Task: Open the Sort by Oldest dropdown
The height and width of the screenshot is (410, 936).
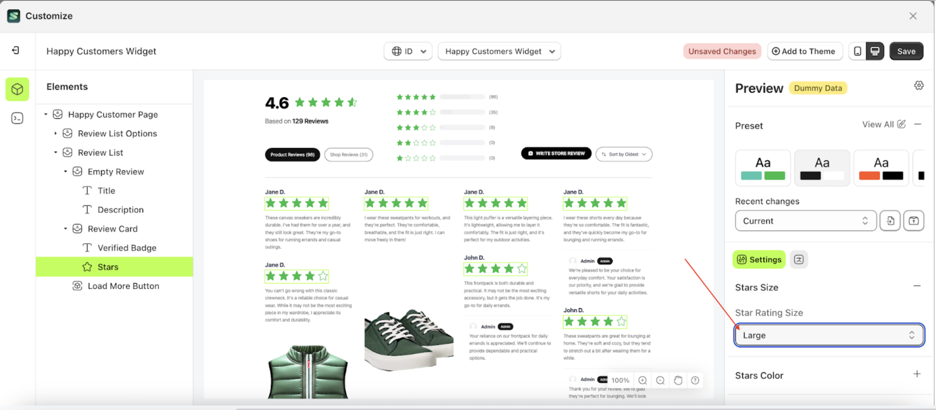Action: (623, 154)
